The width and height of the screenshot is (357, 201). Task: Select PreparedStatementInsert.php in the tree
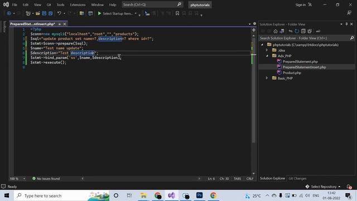[x=304, y=67]
